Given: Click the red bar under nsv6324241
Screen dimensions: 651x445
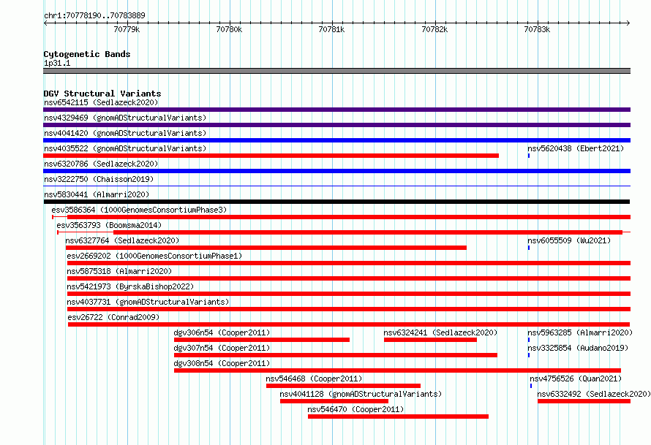Looking at the screenshot, I should point(430,340).
